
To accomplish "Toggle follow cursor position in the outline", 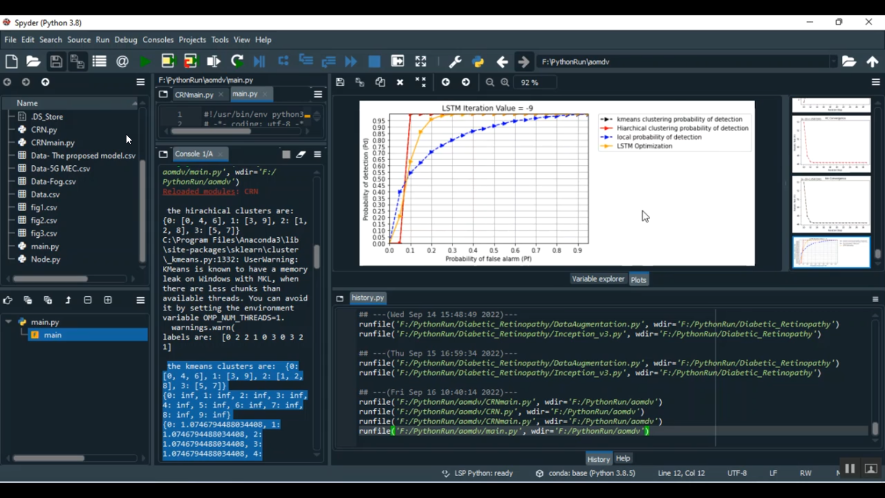I will [8, 300].
